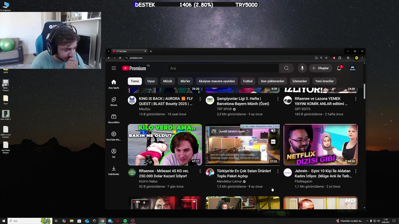Viewport: 399px width, 224px height.
Task: Open options for Jahrein Netflix video
Action: 356,171
